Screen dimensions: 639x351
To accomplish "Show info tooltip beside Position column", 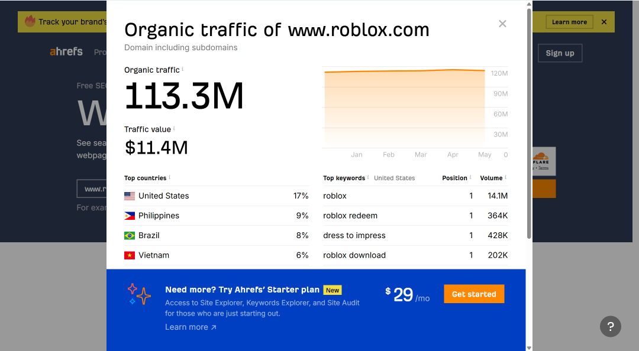I will click(470, 177).
